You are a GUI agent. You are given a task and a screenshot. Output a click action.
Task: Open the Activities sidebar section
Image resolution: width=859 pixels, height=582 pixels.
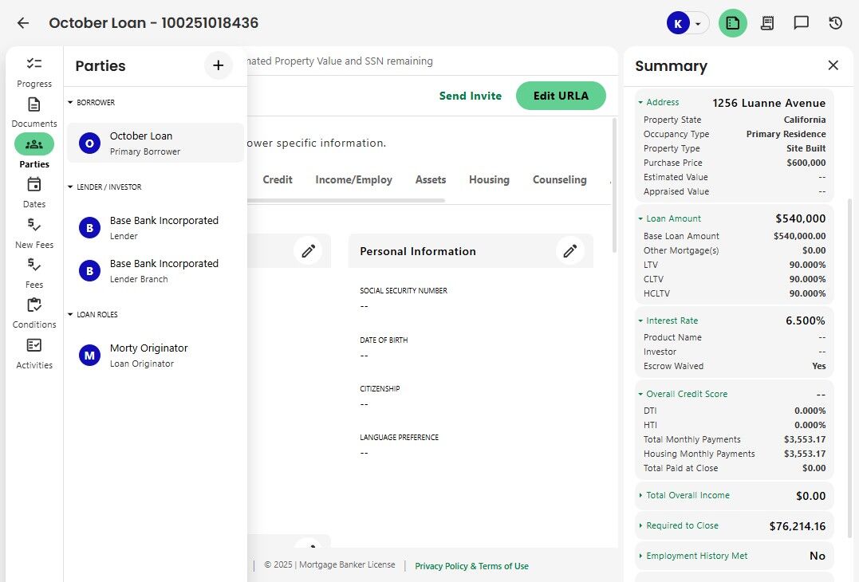34,353
